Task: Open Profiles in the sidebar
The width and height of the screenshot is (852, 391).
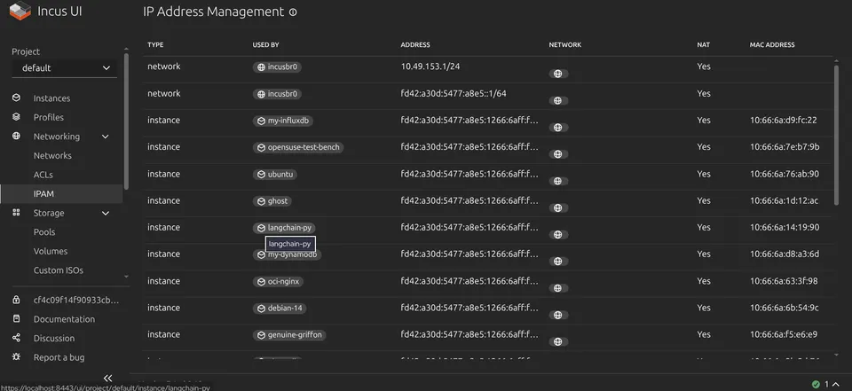Action: point(48,117)
